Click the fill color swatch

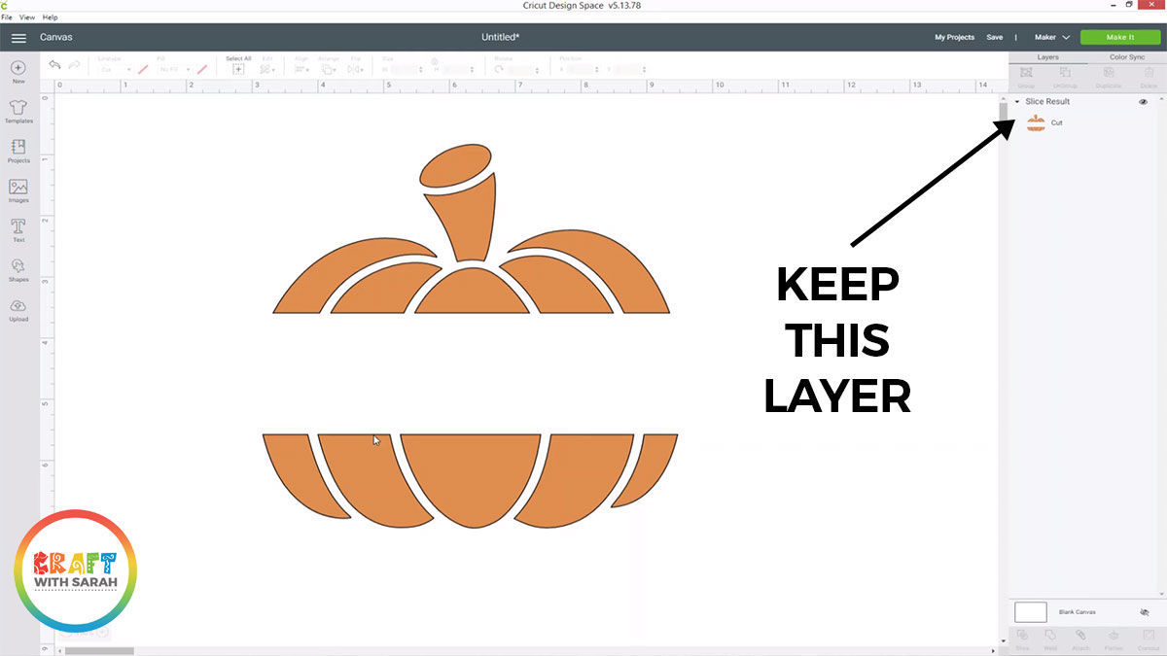click(202, 69)
